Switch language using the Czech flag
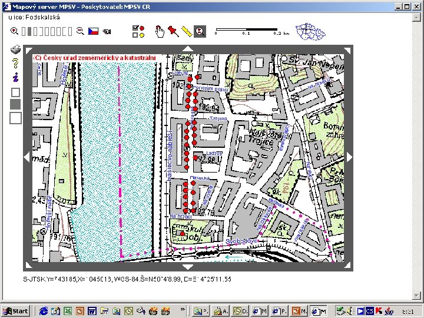The width and height of the screenshot is (424, 318). point(93,31)
